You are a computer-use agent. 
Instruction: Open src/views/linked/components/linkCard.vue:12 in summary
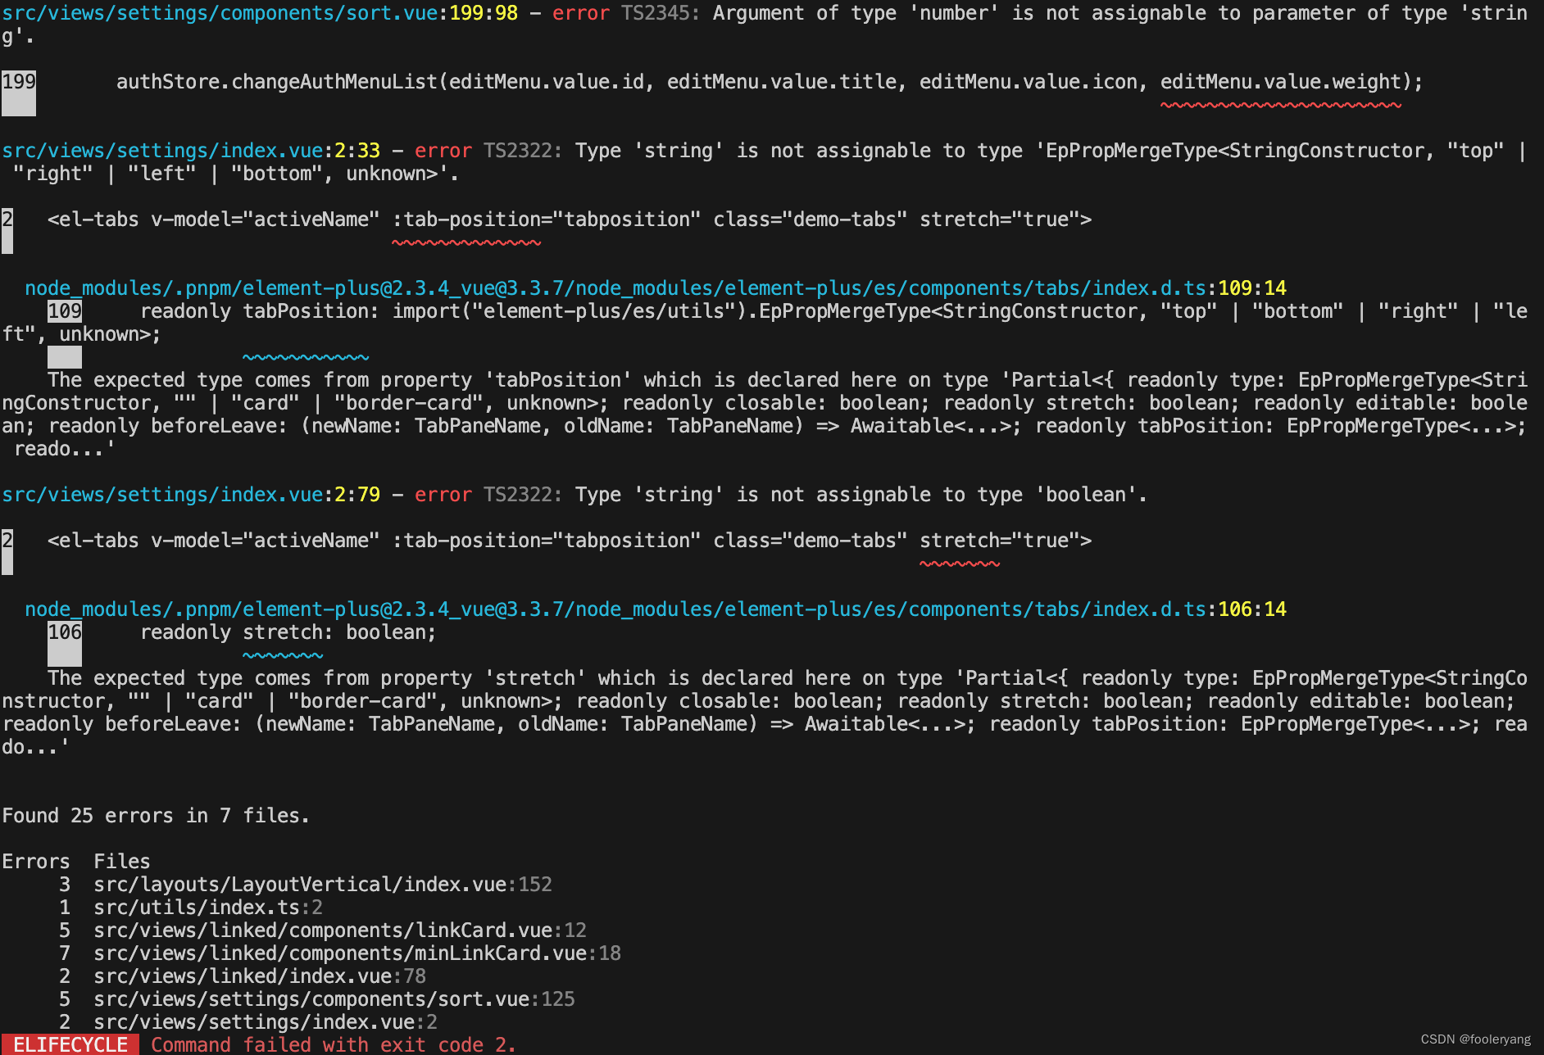click(340, 930)
